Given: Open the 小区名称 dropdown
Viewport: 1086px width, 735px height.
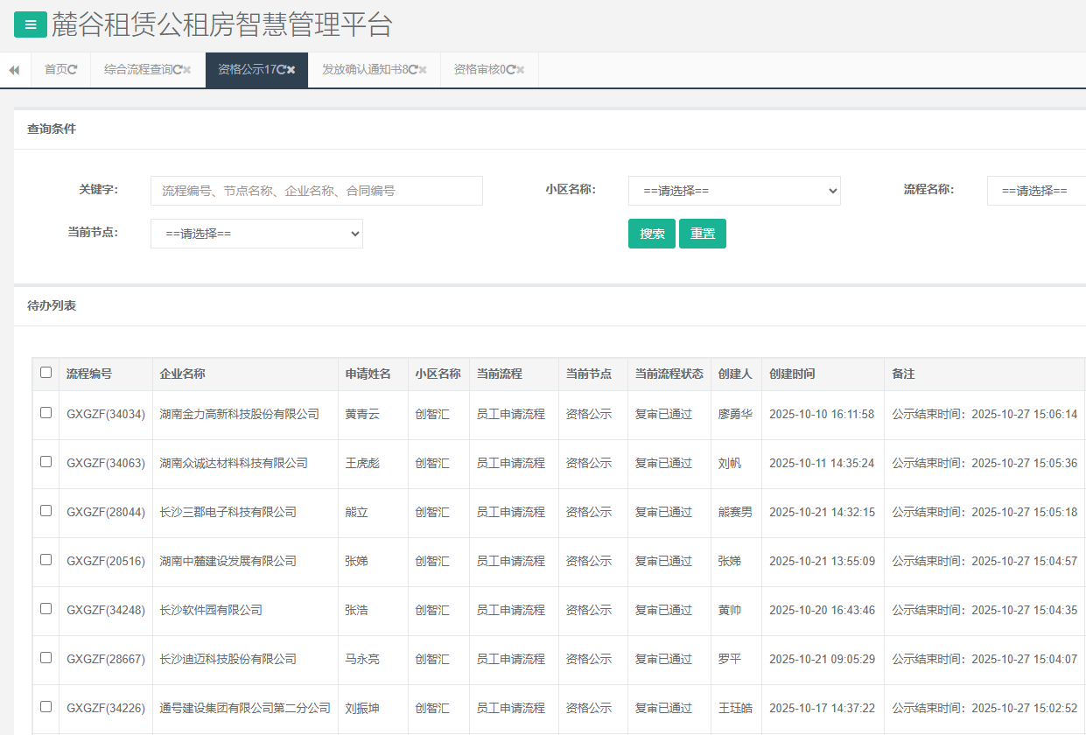Looking at the screenshot, I should [x=733, y=191].
